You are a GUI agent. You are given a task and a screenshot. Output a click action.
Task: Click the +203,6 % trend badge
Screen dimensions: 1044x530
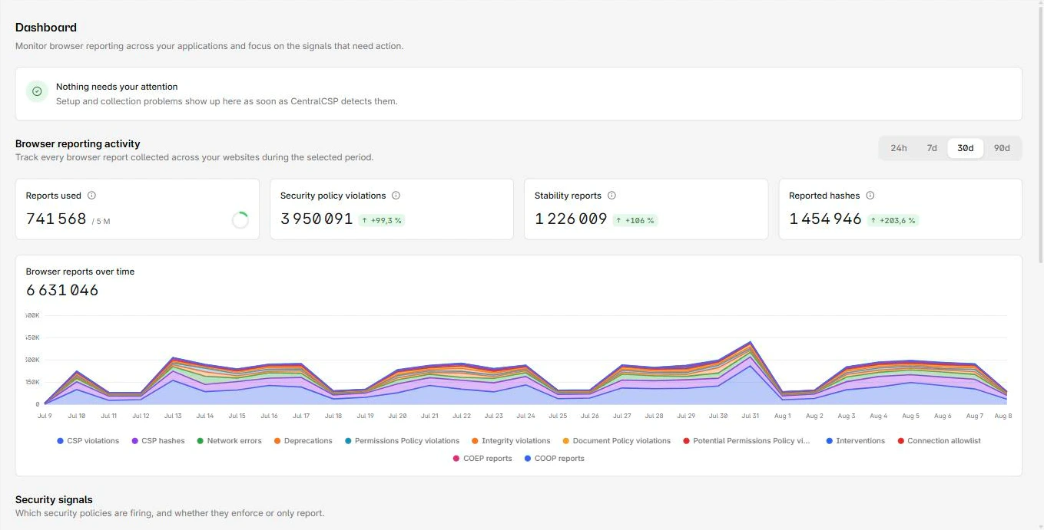(x=893, y=220)
